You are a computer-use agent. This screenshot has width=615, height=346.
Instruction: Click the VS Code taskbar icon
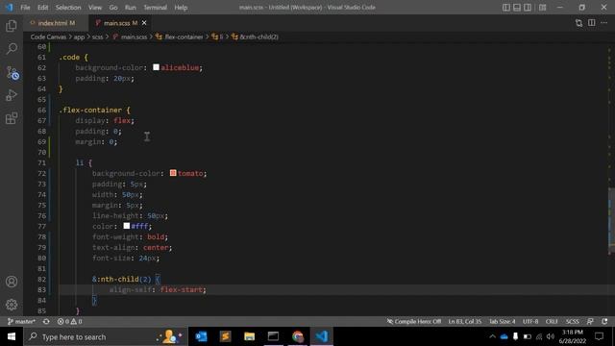pyautogui.click(x=322, y=336)
